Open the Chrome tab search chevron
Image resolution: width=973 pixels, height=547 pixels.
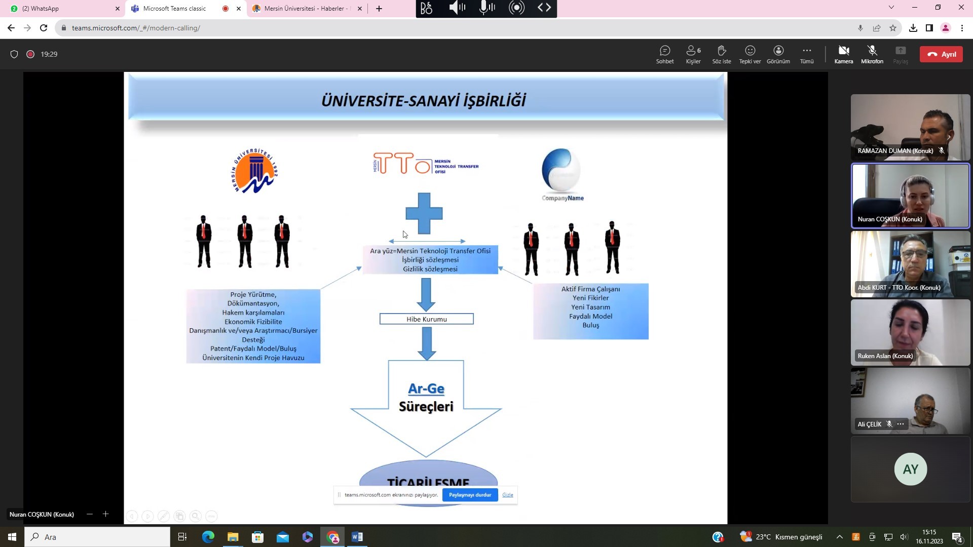click(891, 8)
